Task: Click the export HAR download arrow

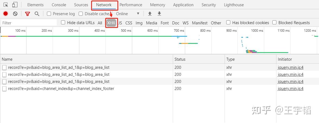Action: (159, 14)
